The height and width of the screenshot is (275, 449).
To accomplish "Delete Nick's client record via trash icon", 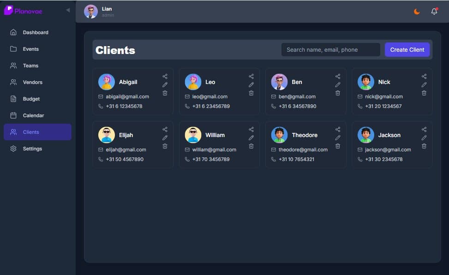I will 424,93.
